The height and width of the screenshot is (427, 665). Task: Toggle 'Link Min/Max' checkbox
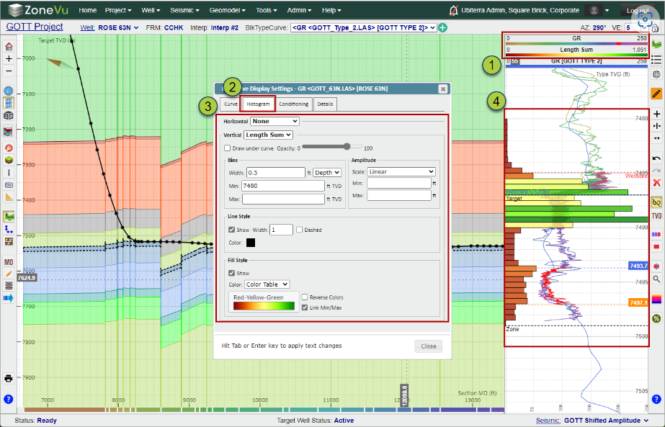pos(305,307)
